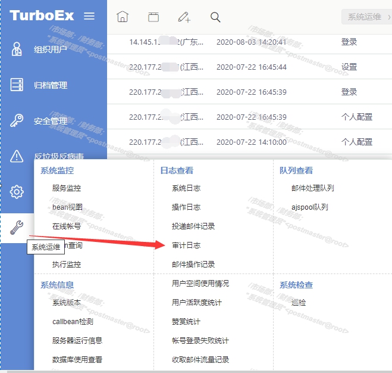Open 巡检 under 系统检查
392x373 pixels.
pos(299,303)
